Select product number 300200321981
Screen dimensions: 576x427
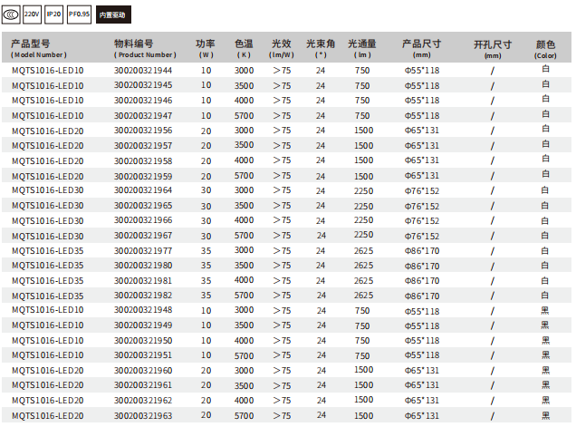click(x=143, y=281)
